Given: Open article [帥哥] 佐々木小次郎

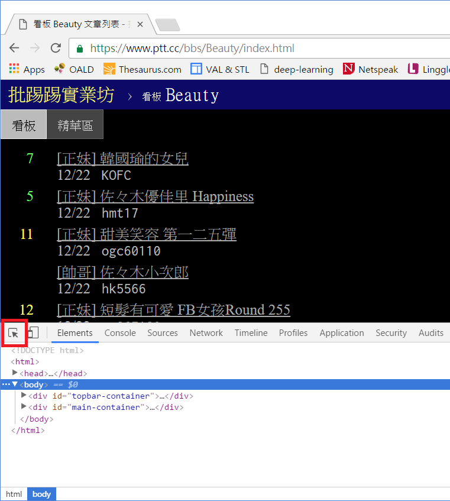Looking at the screenshot, I should click(x=122, y=272).
